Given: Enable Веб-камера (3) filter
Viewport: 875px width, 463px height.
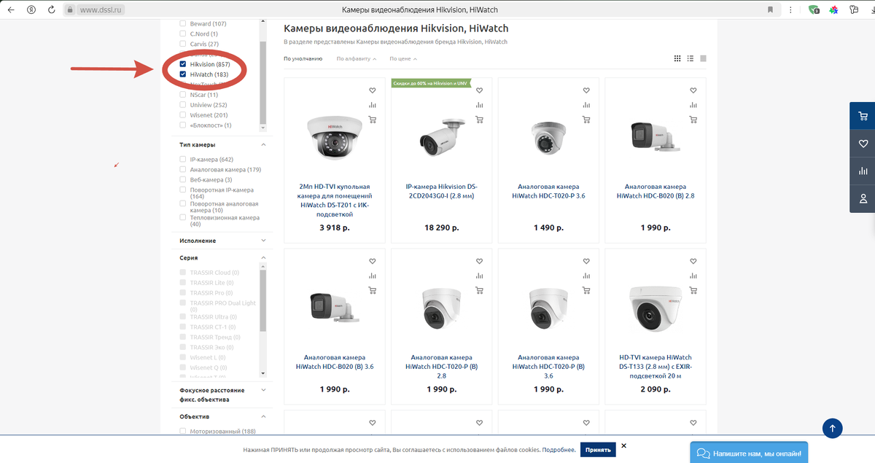Looking at the screenshot, I should pyautogui.click(x=183, y=179).
